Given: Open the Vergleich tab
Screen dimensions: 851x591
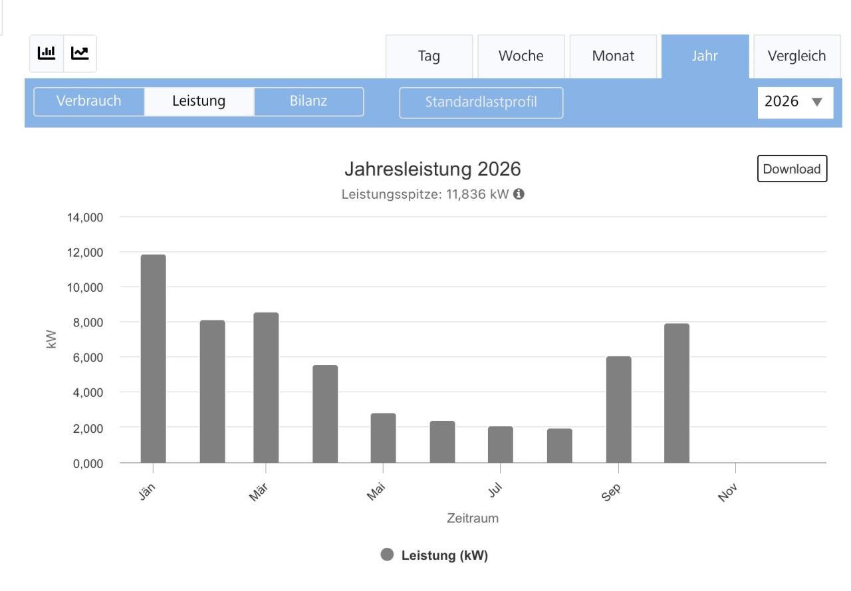Looking at the screenshot, I should 796,57.
